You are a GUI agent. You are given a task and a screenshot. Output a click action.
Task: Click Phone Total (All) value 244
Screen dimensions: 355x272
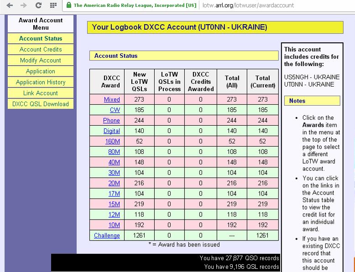coord(232,120)
